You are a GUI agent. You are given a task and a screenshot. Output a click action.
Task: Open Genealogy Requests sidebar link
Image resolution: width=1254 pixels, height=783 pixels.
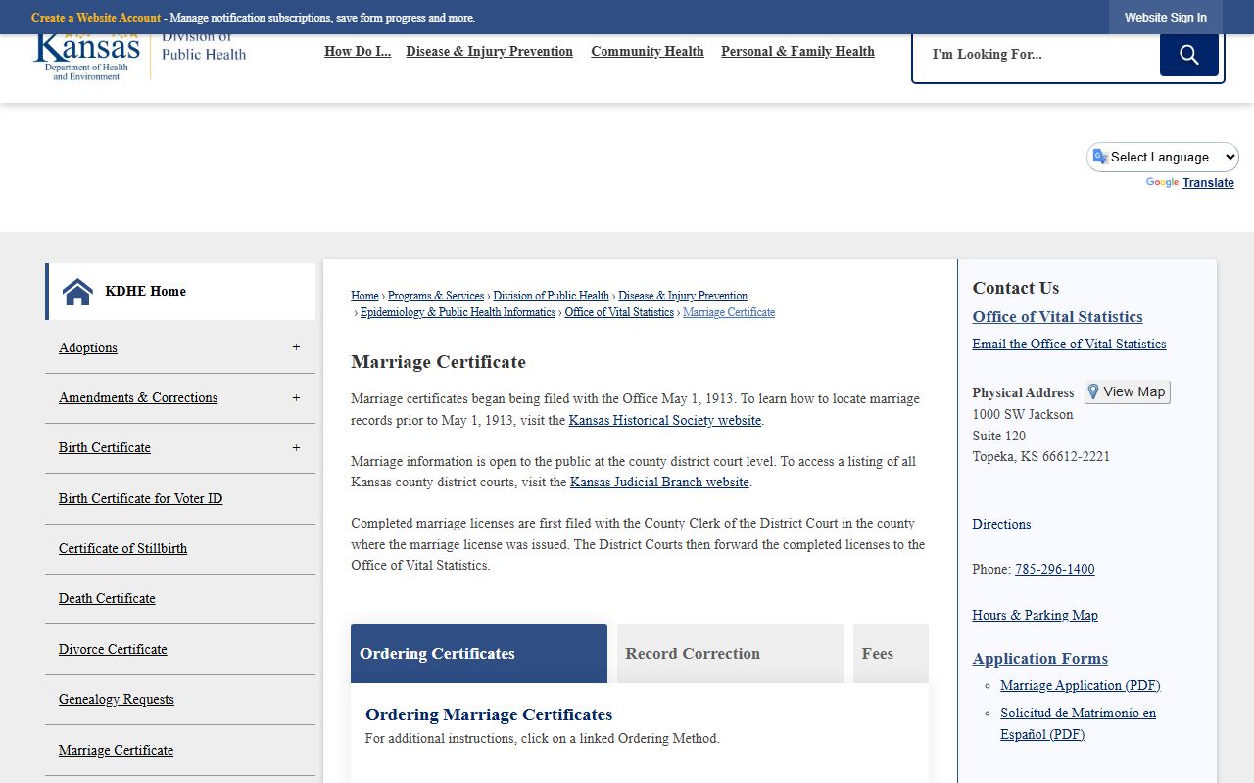(117, 699)
